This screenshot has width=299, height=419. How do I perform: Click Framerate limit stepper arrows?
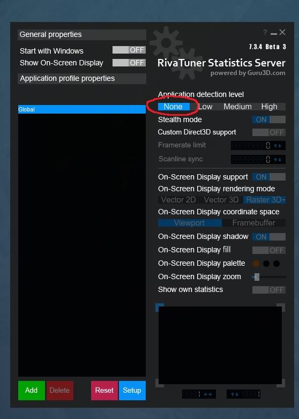(x=278, y=146)
